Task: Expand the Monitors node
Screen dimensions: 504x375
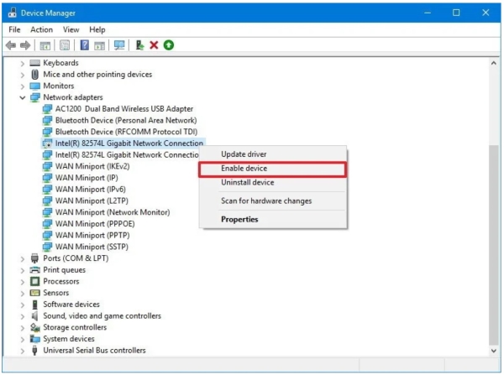Action: (x=22, y=86)
